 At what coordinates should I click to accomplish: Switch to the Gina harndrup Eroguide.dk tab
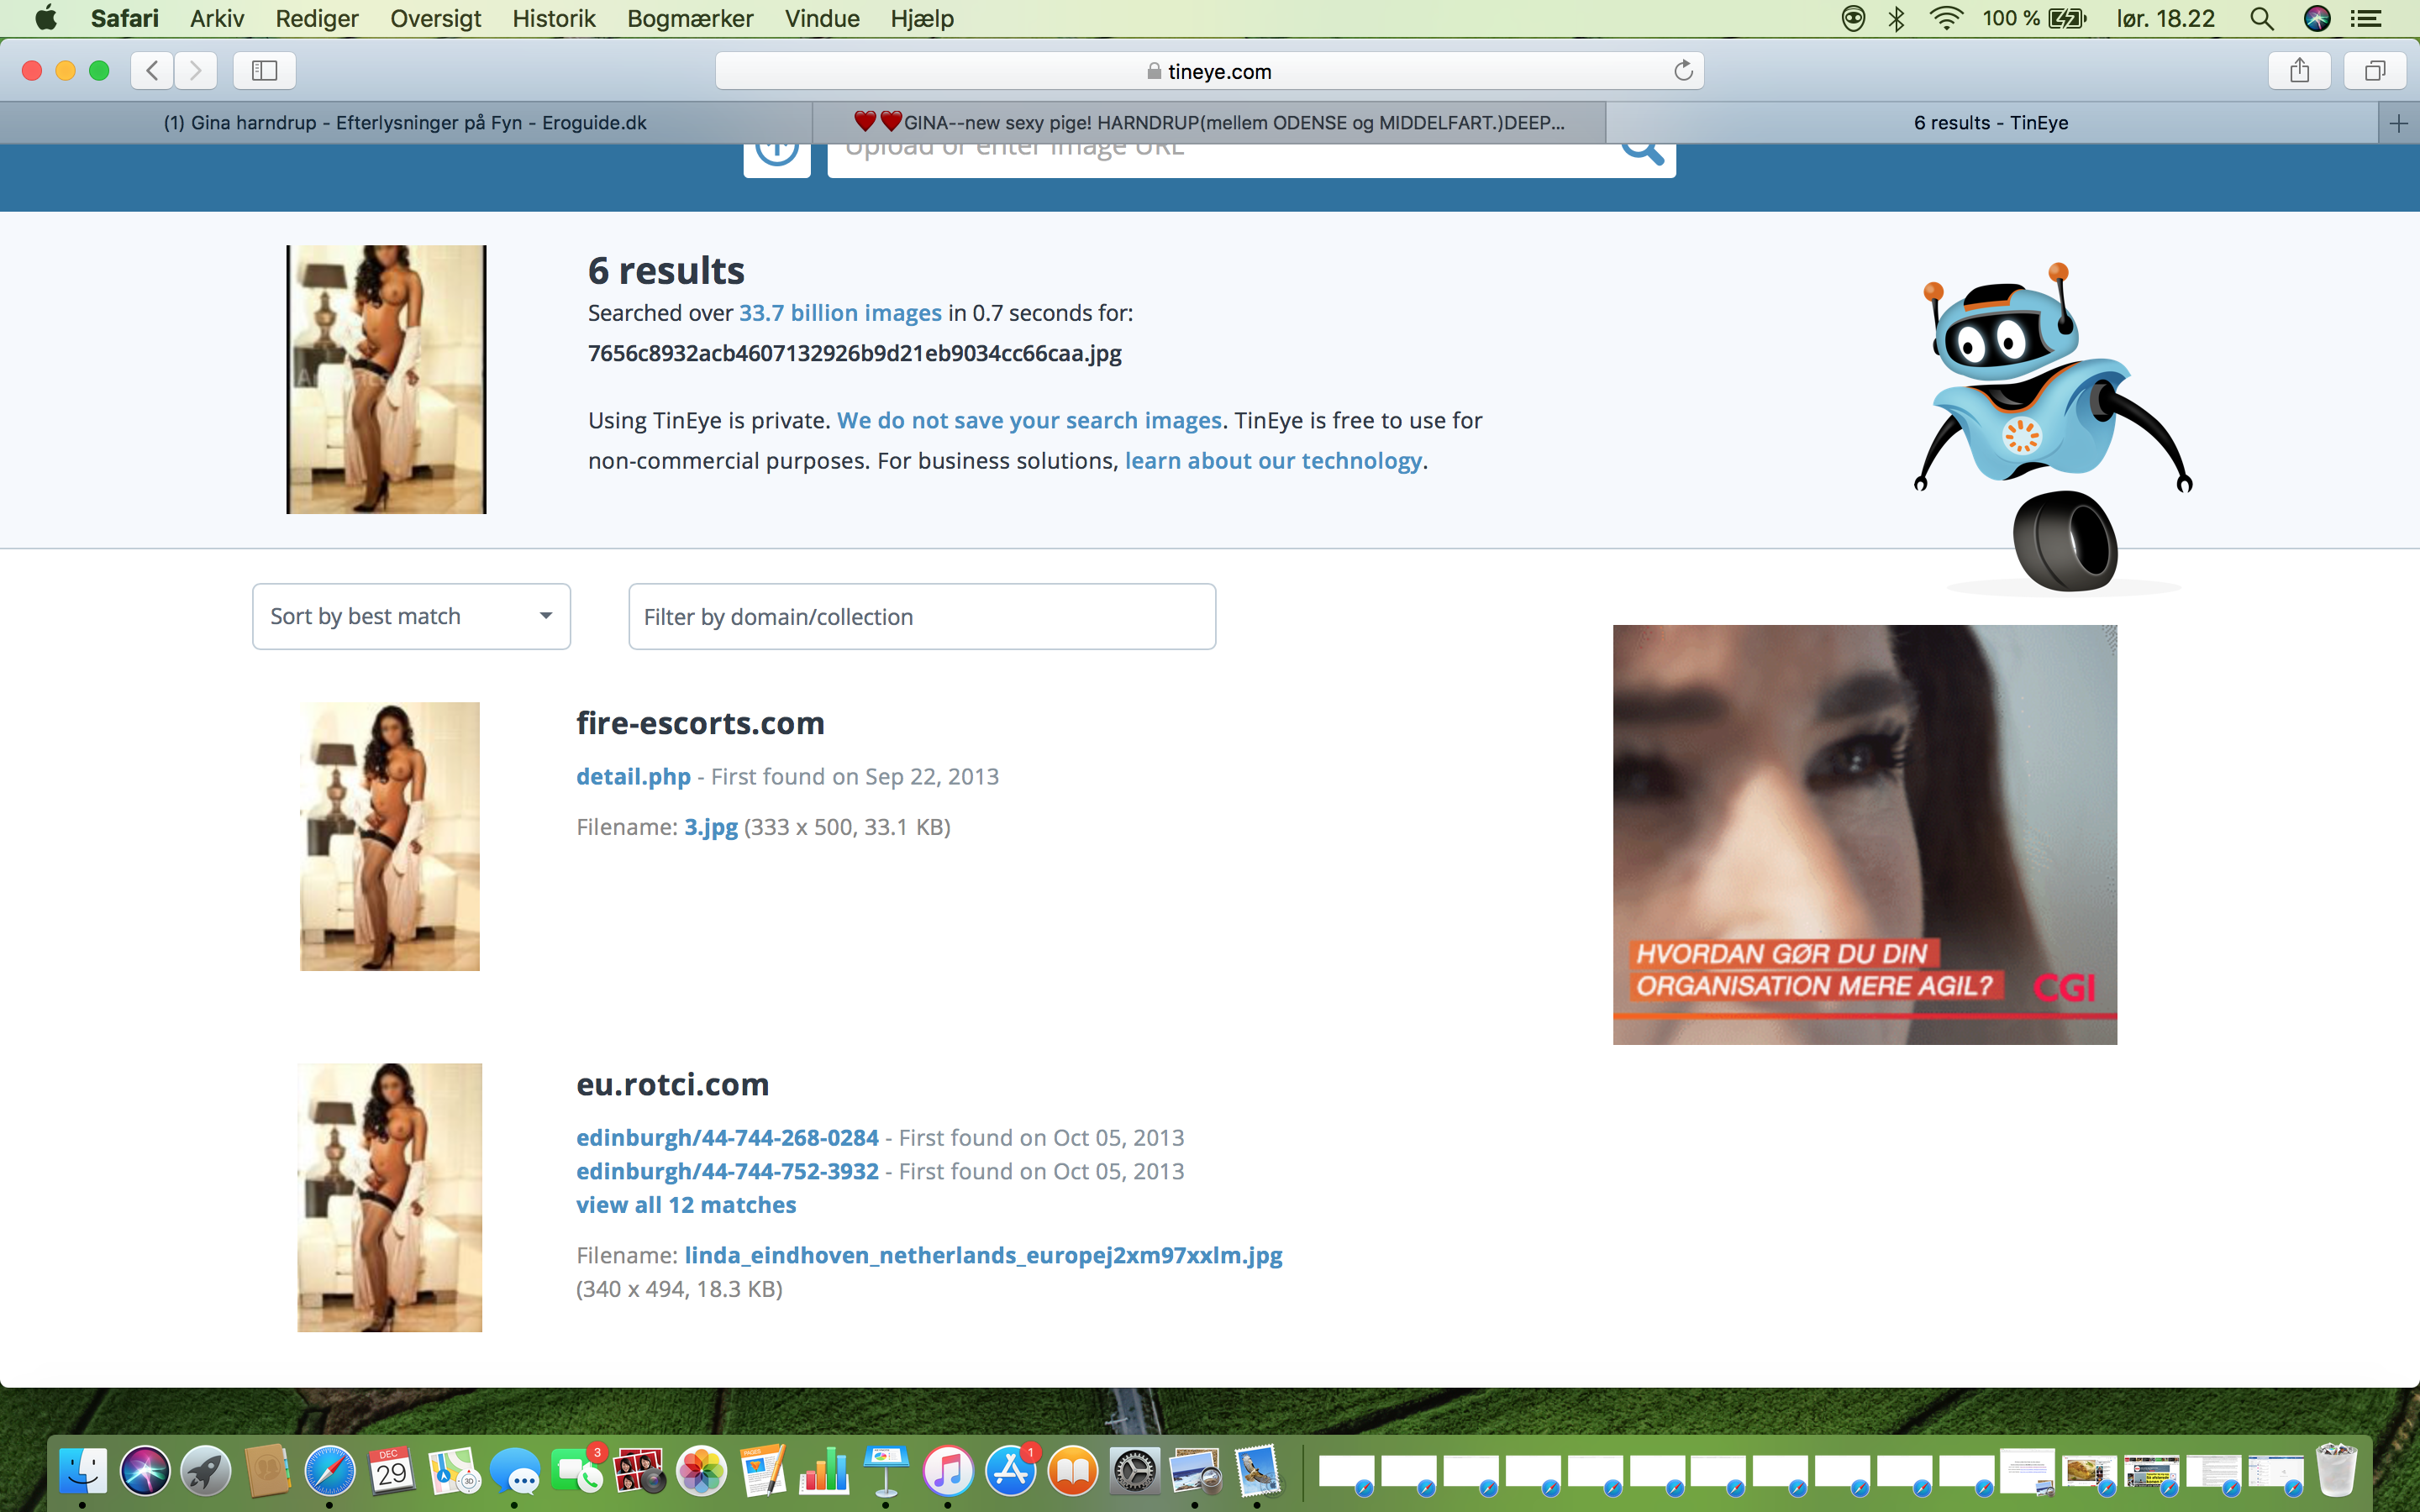405,123
